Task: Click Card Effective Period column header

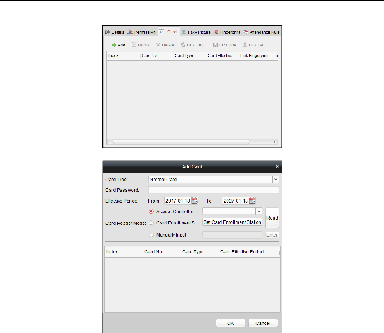Action: 249,252
